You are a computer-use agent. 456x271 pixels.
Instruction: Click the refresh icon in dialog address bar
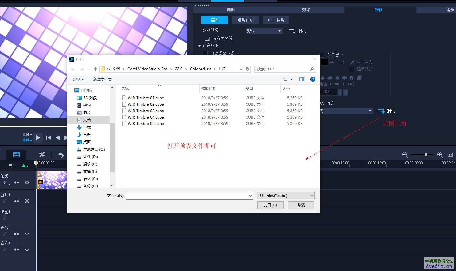point(247,69)
